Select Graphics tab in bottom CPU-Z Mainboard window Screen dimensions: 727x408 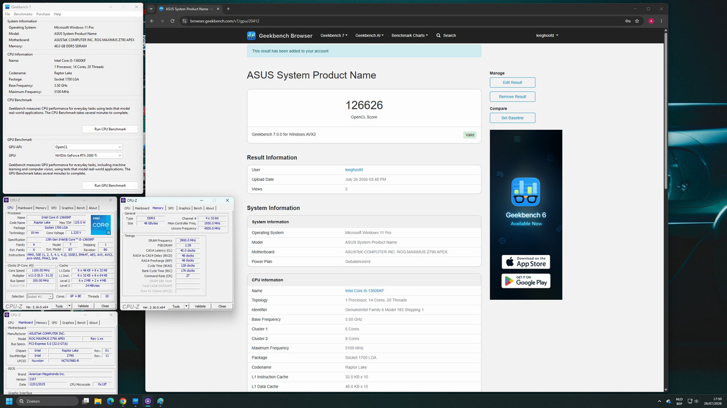click(68, 322)
